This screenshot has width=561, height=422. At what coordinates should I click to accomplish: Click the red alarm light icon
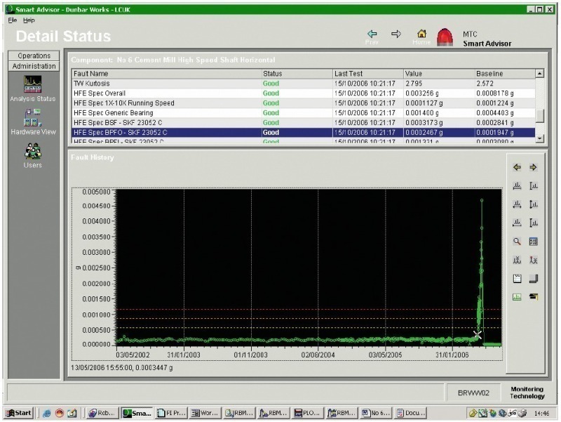[445, 37]
